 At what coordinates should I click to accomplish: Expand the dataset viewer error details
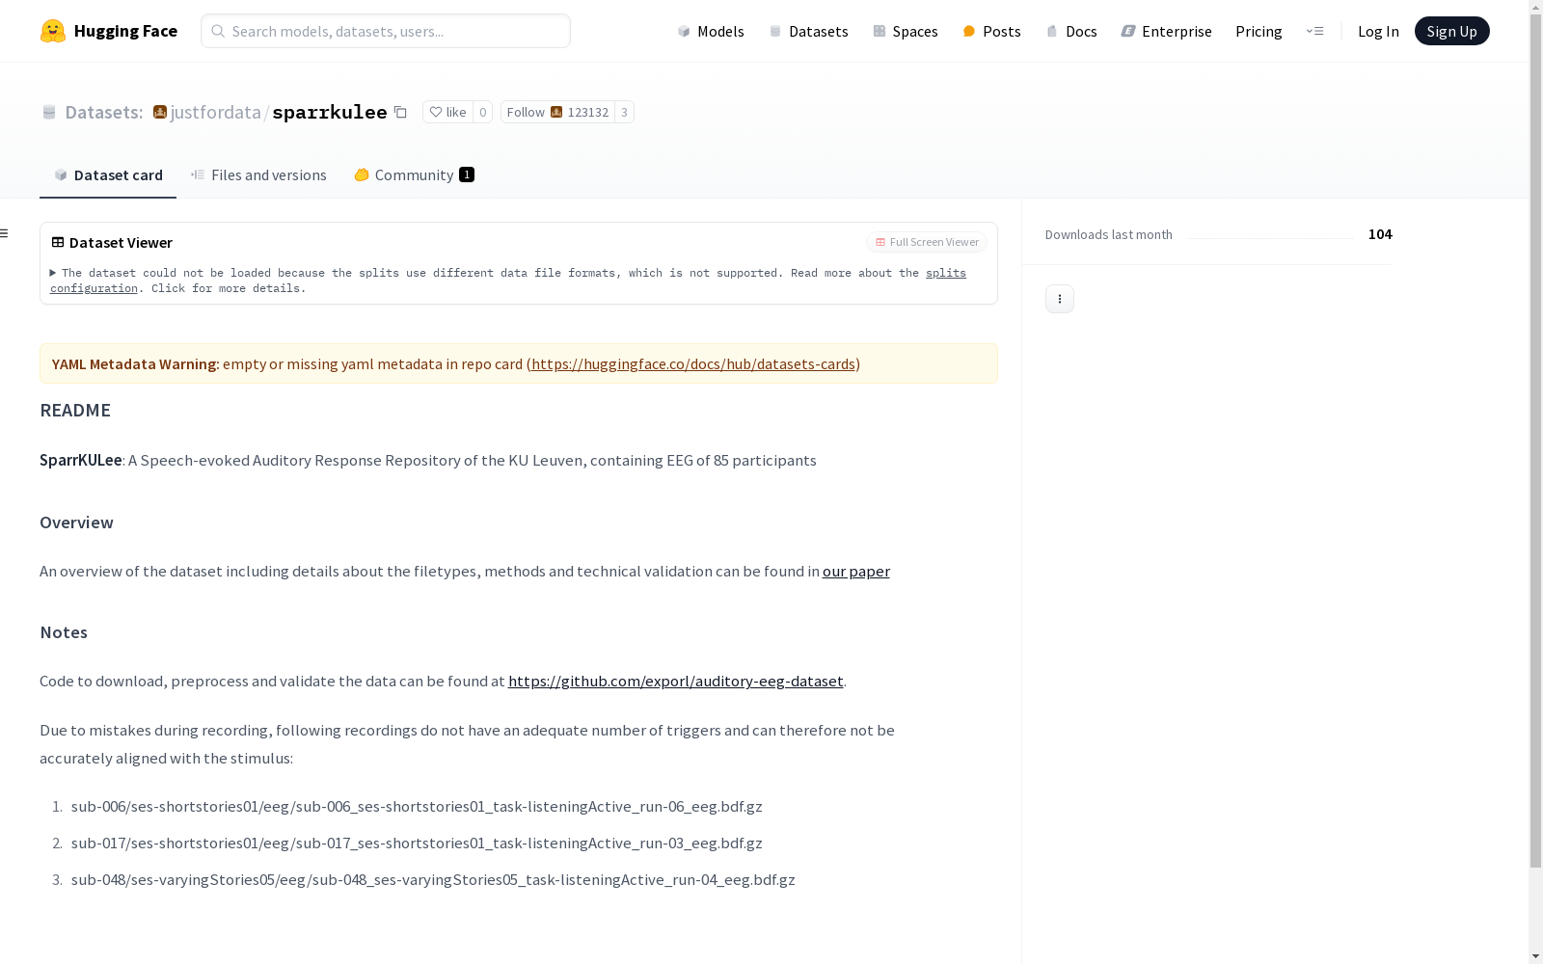click(53, 273)
